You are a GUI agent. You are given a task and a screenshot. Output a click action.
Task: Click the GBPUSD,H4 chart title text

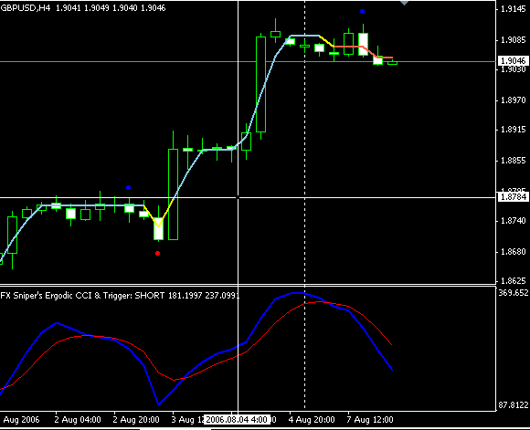point(26,8)
